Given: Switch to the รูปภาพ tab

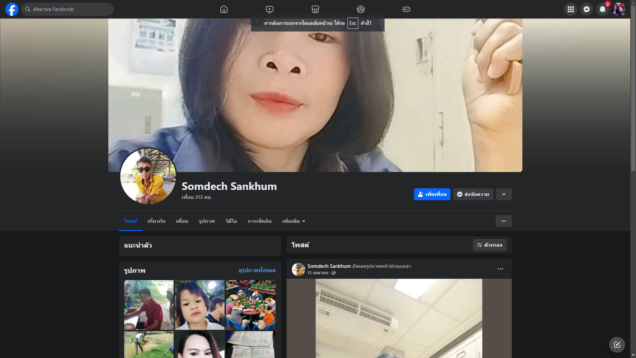Looking at the screenshot, I should click(207, 221).
